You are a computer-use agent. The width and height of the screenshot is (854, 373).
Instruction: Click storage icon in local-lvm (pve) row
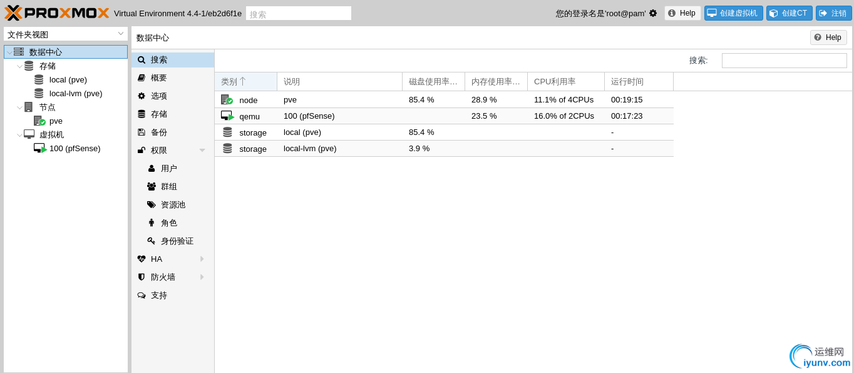tap(227, 149)
